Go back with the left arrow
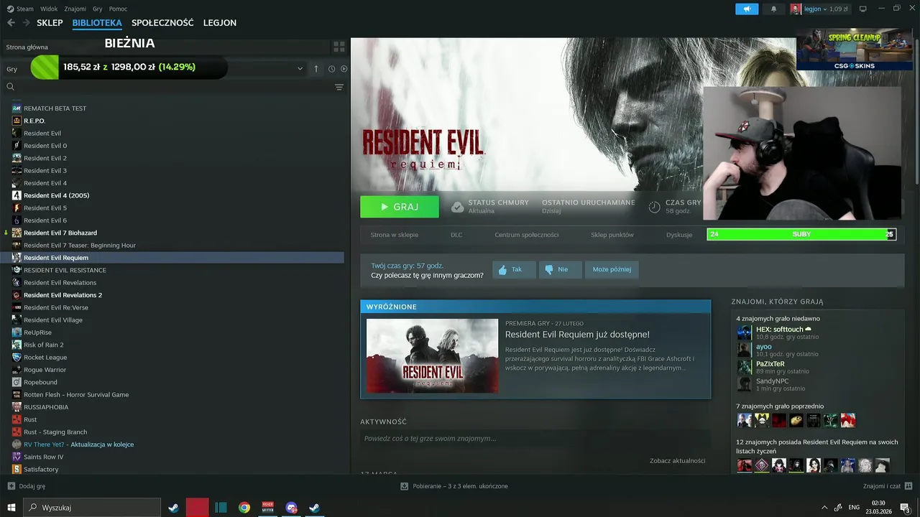 coord(11,23)
